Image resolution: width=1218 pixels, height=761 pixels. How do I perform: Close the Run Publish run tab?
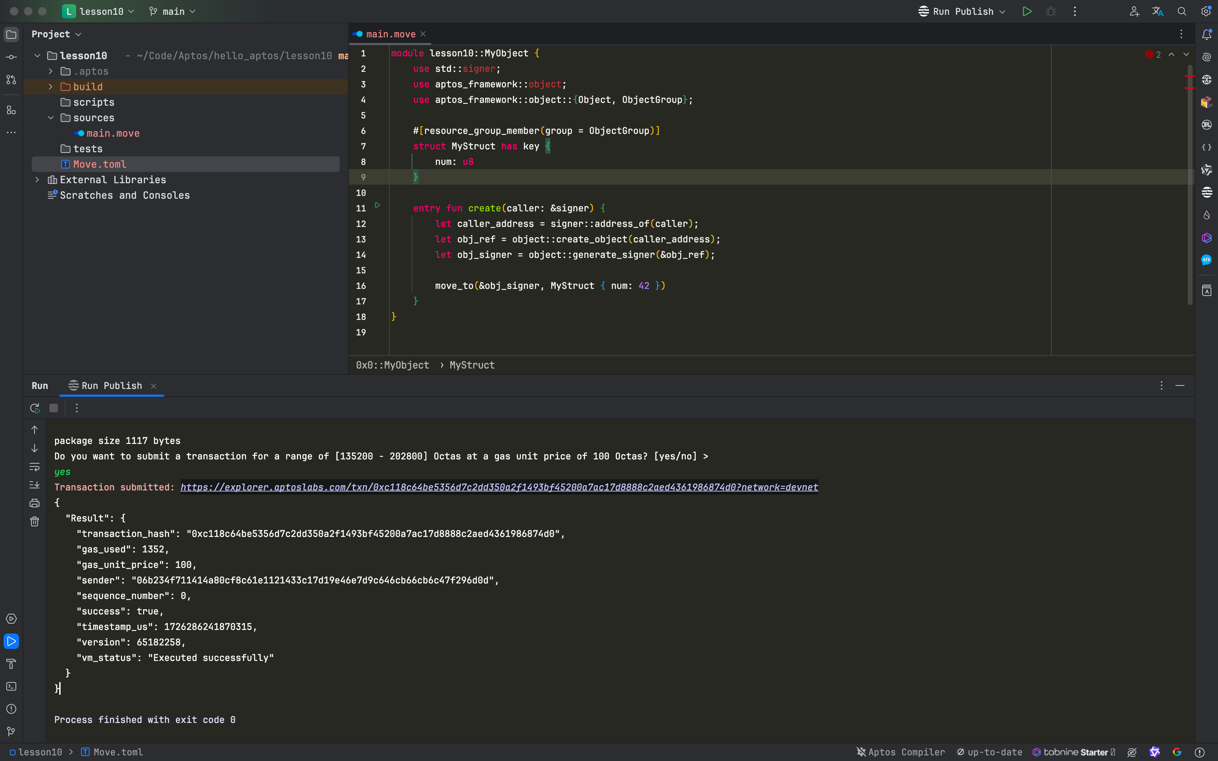[154, 386]
